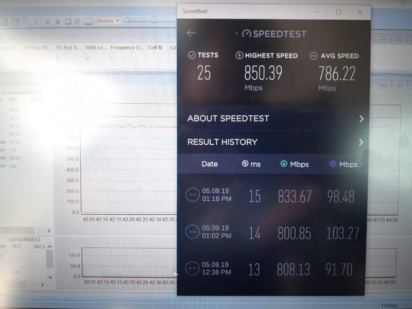The height and width of the screenshot is (309, 412).
Task: Skip to start in replay toolbar
Action: click(x=47, y=21)
